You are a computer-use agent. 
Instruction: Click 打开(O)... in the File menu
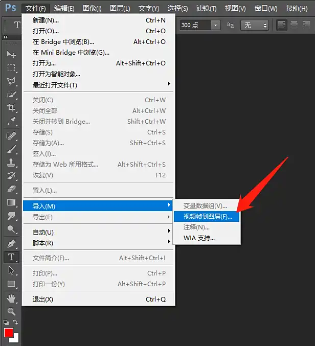coord(46,31)
